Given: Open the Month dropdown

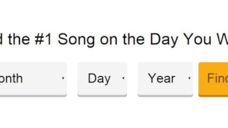Looking at the screenshot, I should [x=33, y=79].
